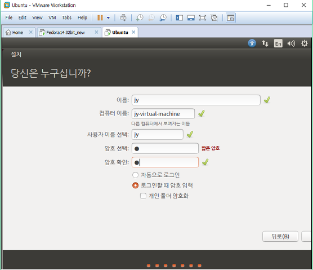Image resolution: width=313 pixels, height=270 pixels.
Task: Click the 컴퓨터 이름 input field
Action: tap(163, 114)
